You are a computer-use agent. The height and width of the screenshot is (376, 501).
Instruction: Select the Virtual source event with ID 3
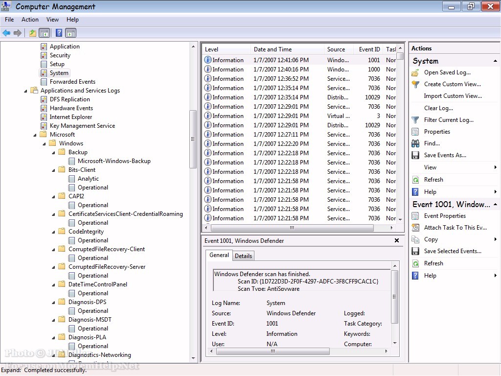pos(300,116)
